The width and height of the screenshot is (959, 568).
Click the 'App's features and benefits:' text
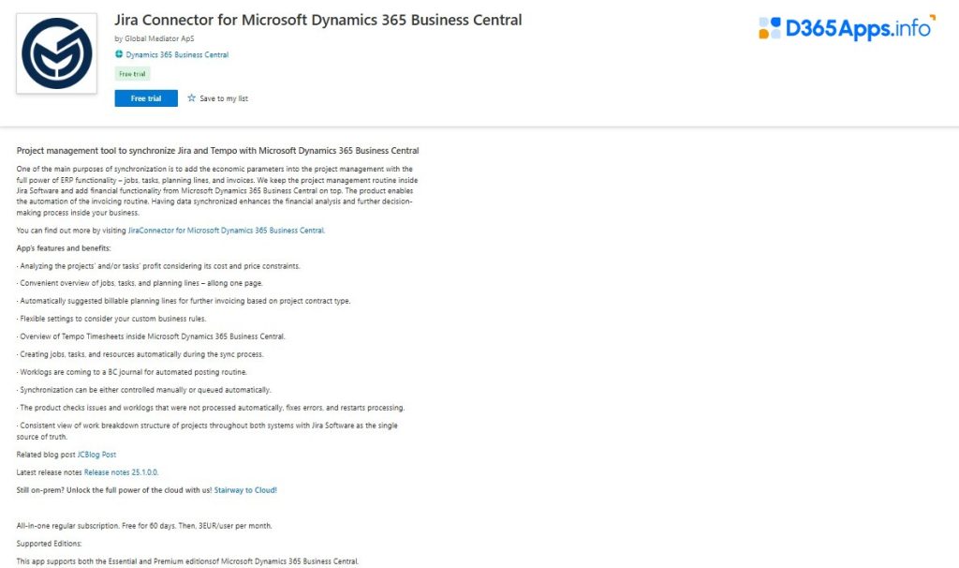pyautogui.click(x=64, y=248)
